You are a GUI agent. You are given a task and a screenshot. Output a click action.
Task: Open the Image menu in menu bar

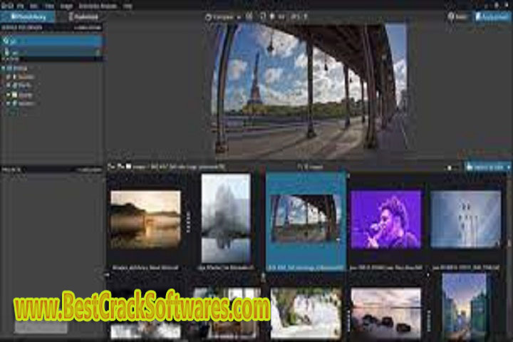click(66, 6)
